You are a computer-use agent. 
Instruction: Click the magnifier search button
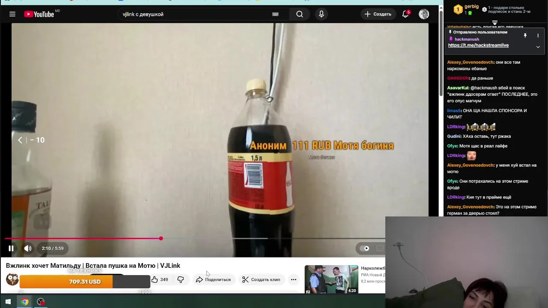300,14
